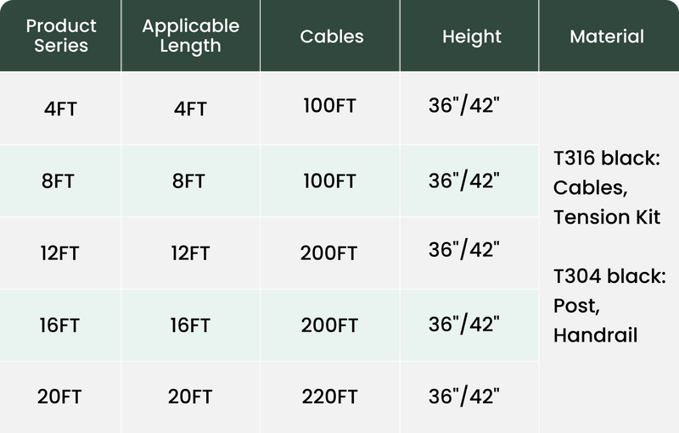Select 4FT in the Product Series column
The width and height of the screenshot is (679, 433).
pos(60,109)
